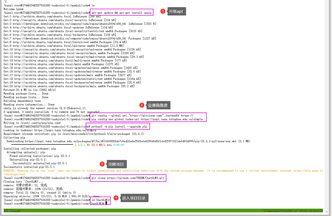Click the 'Get:10' focal-security/universe [1126 kB] line
The image size is (332, 216).
(72, 49)
